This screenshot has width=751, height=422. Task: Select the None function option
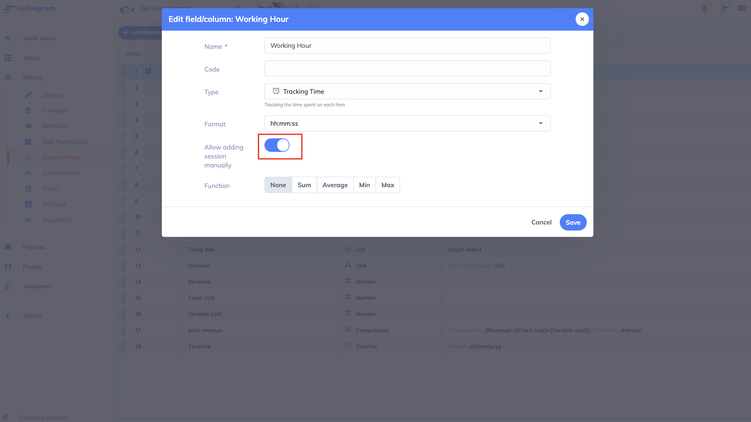tap(278, 185)
